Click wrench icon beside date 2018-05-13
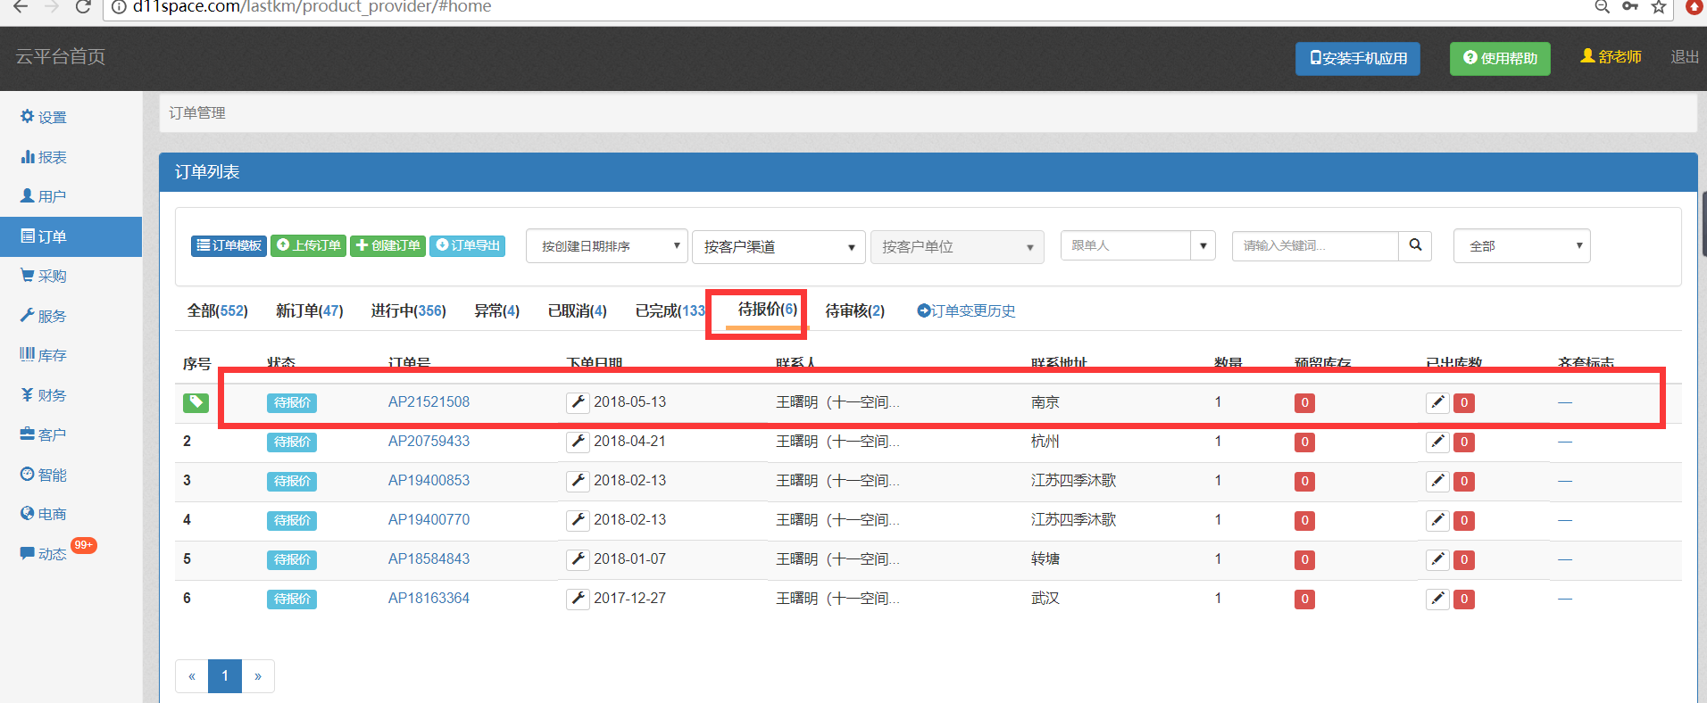Screen dimensions: 1707x703 click(x=578, y=402)
